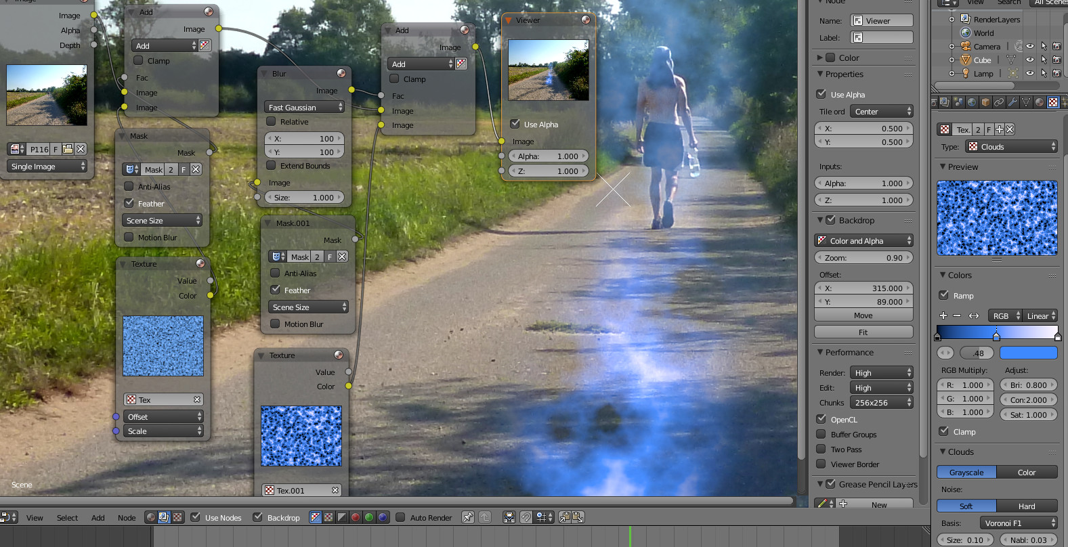Open Chunks 256x256 dropdown

(881, 402)
